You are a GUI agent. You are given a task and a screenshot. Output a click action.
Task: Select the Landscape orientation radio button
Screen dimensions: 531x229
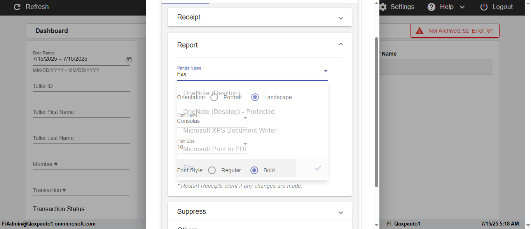pyautogui.click(x=255, y=97)
